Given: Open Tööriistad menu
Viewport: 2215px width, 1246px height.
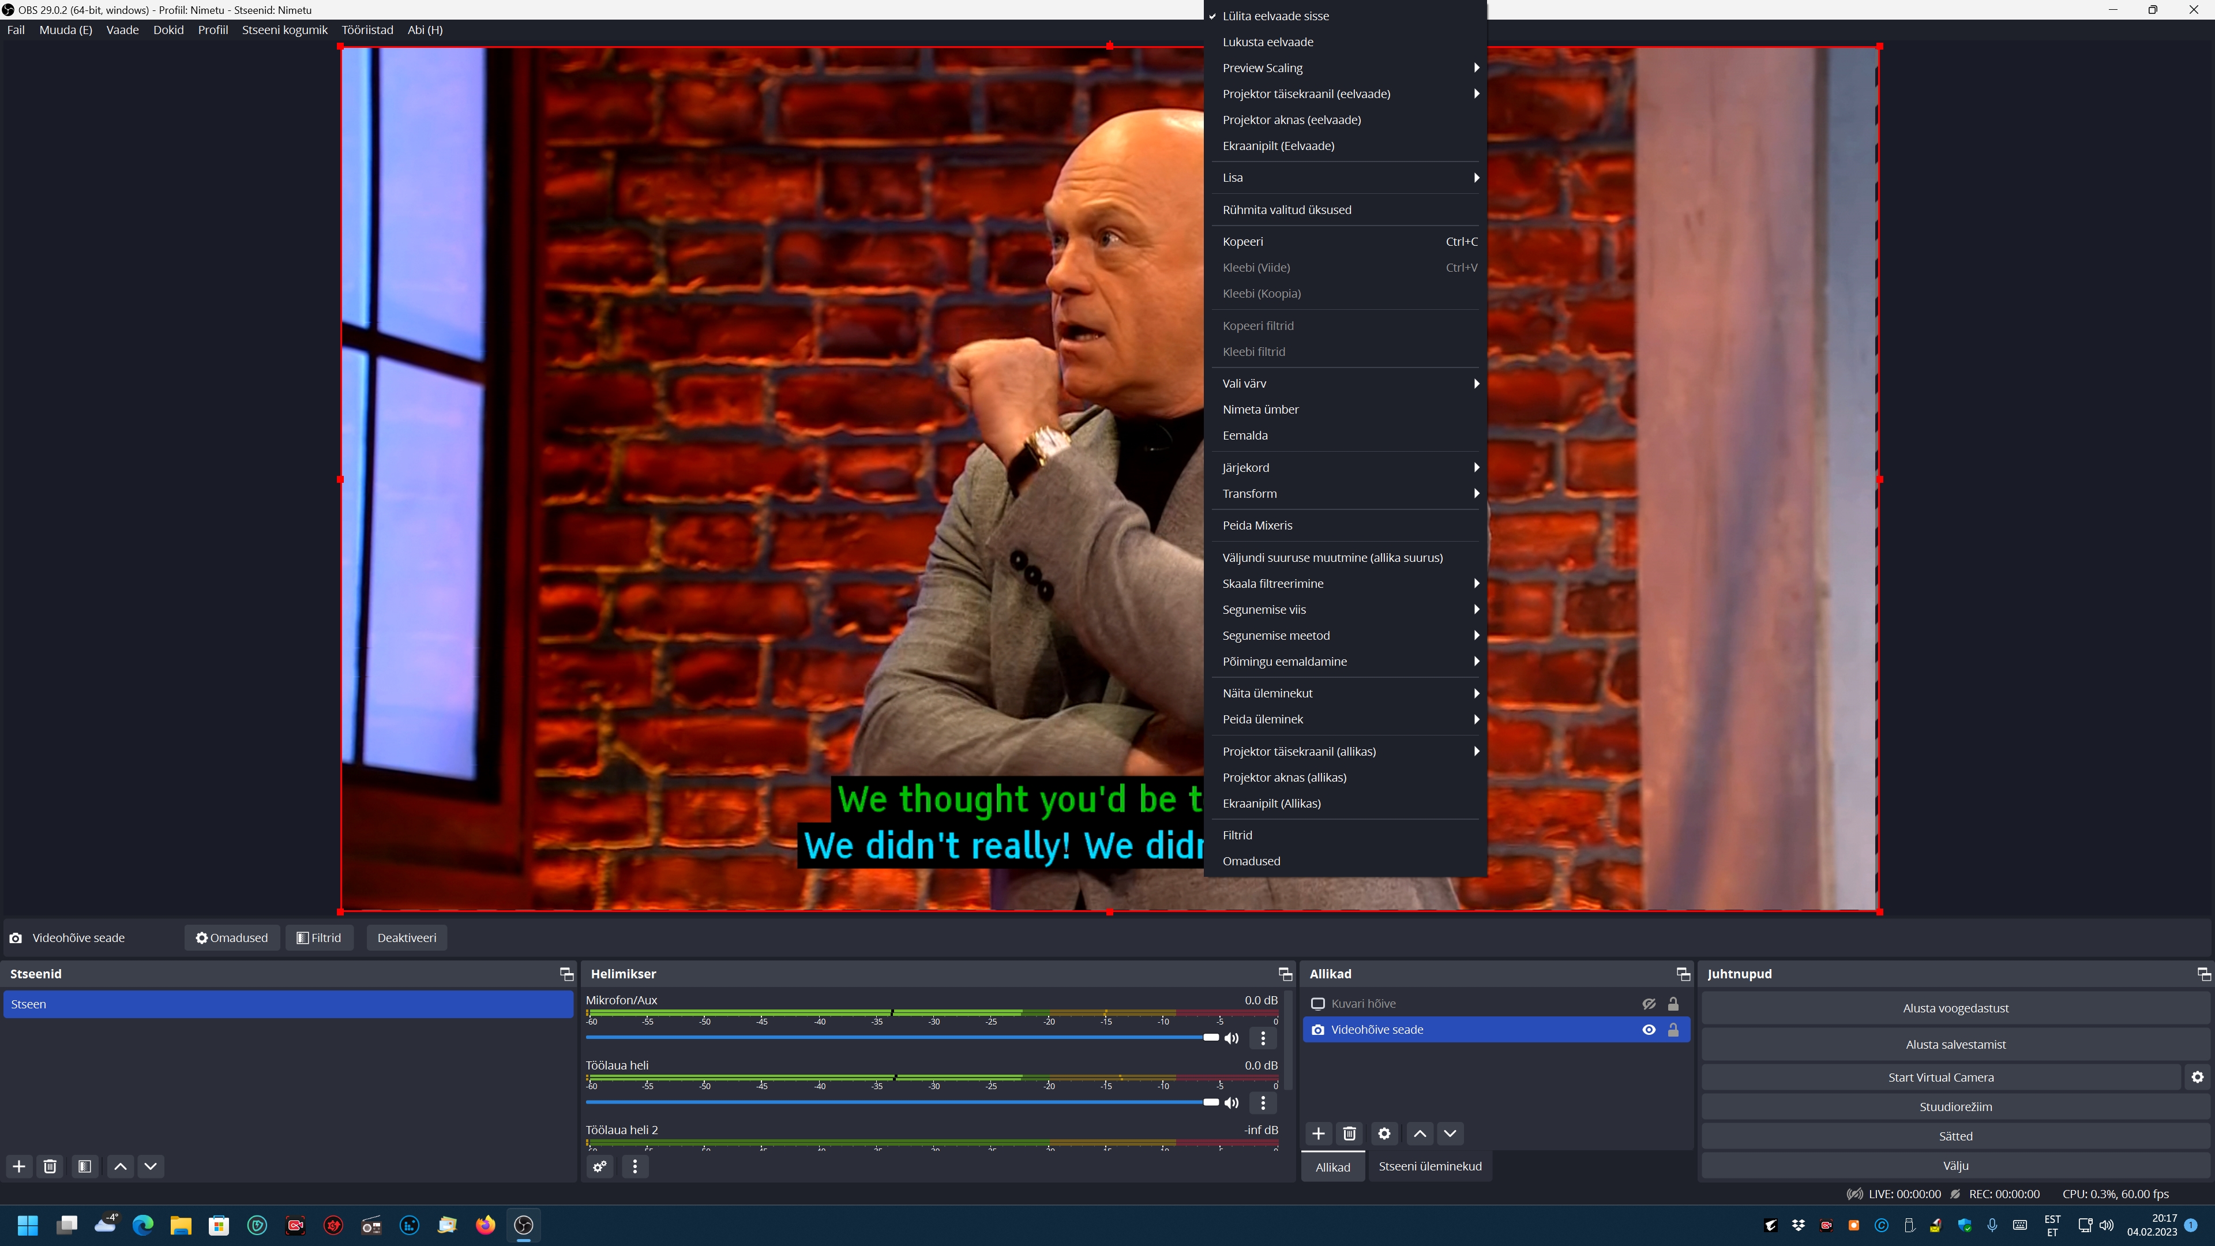Looking at the screenshot, I should click(367, 29).
